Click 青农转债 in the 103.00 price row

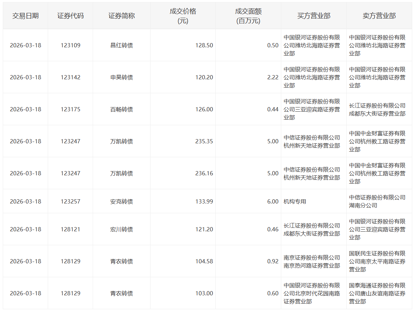click(122, 293)
